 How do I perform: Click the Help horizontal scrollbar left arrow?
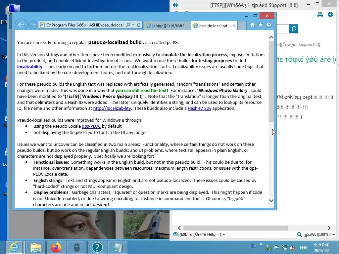pos(179,228)
